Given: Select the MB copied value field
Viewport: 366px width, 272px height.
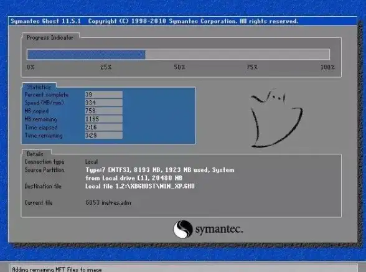Looking at the screenshot, I should click(103, 111).
